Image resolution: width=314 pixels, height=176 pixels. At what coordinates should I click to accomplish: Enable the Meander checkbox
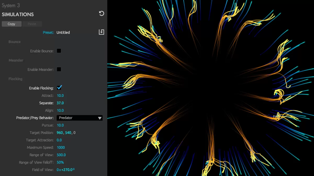pos(59,69)
